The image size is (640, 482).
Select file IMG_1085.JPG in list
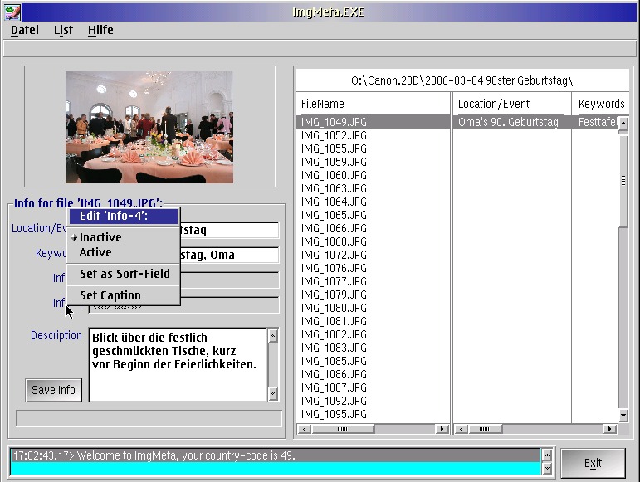point(373,361)
